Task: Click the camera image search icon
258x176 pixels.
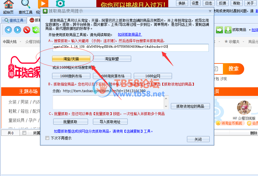Action: click(216, 69)
